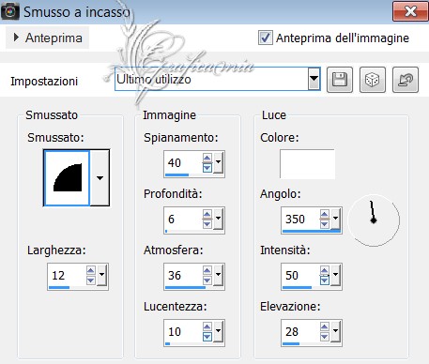Click the camera icon in the title bar
The height and width of the screenshot is (364, 429).
point(10,12)
